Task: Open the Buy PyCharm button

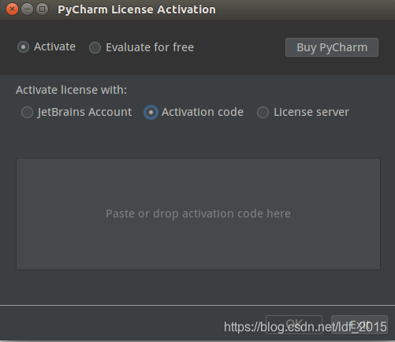Action: (332, 47)
